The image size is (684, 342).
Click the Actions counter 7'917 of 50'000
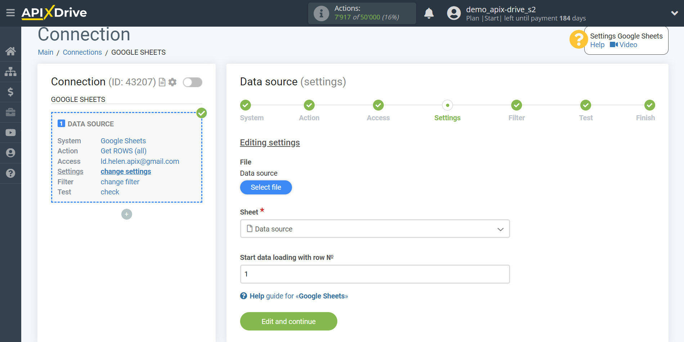(366, 17)
